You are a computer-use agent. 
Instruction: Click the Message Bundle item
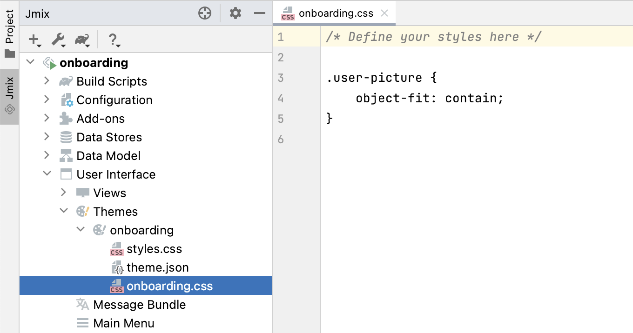click(x=139, y=305)
